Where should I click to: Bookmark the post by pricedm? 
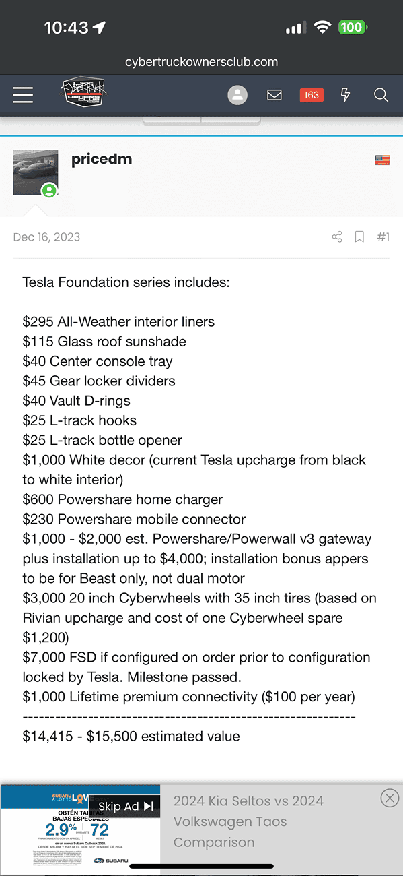point(360,237)
